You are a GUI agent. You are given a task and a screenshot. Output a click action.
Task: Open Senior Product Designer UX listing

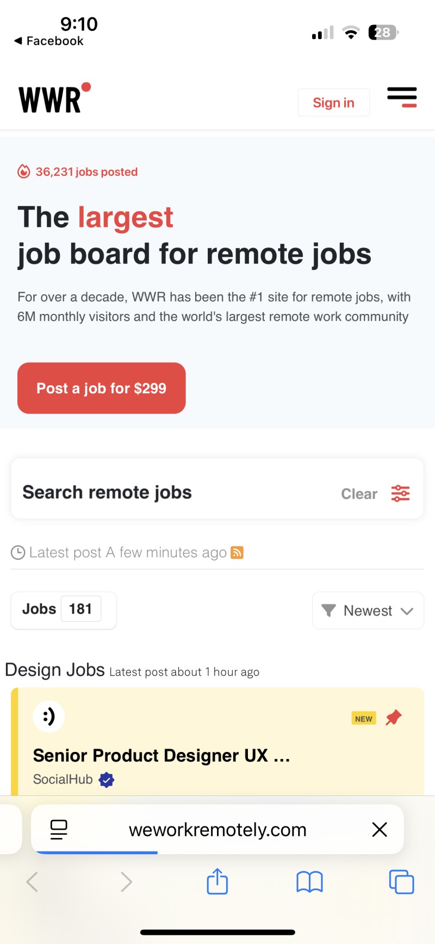pyautogui.click(x=161, y=755)
